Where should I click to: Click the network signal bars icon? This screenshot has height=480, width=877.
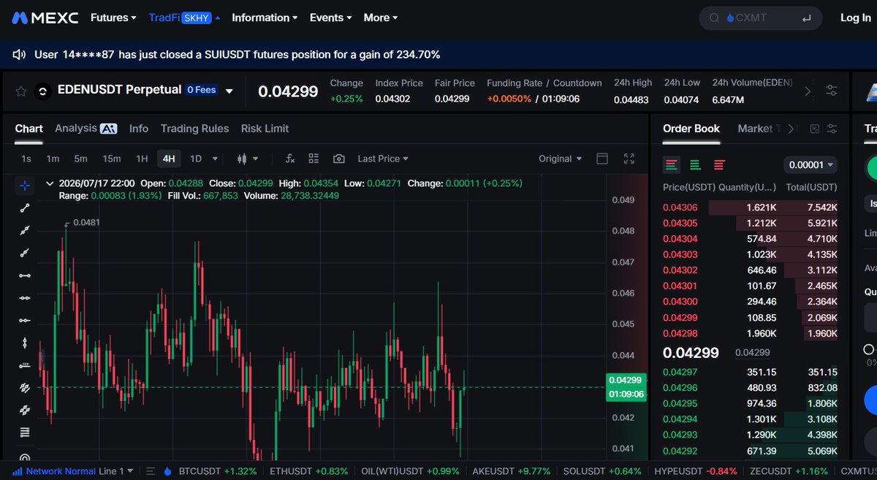tap(17, 471)
